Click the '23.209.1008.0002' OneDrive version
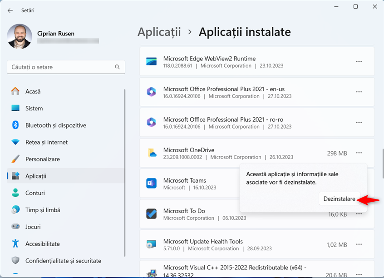The image size is (384, 278). 182,157
